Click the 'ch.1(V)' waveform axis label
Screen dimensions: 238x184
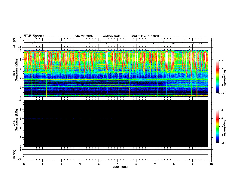(14, 43)
